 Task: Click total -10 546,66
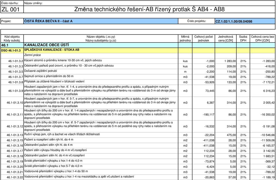click(268, 135)
